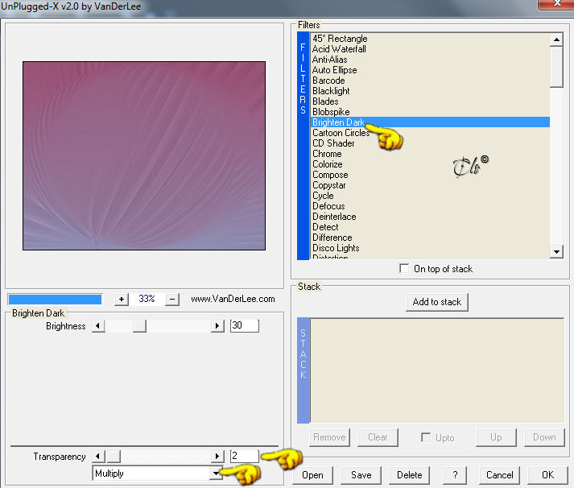The height and width of the screenshot is (488, 574).
Task: Click Brightness right arrow
Action: click(x=217, y=325)
